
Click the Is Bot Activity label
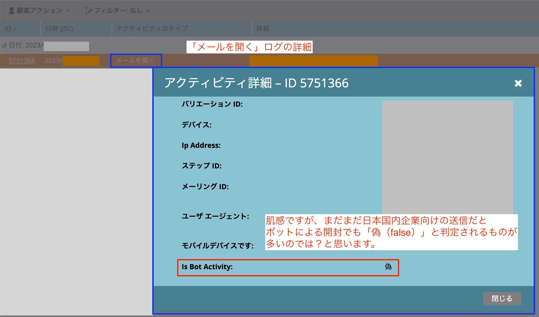tap(207, 267)
